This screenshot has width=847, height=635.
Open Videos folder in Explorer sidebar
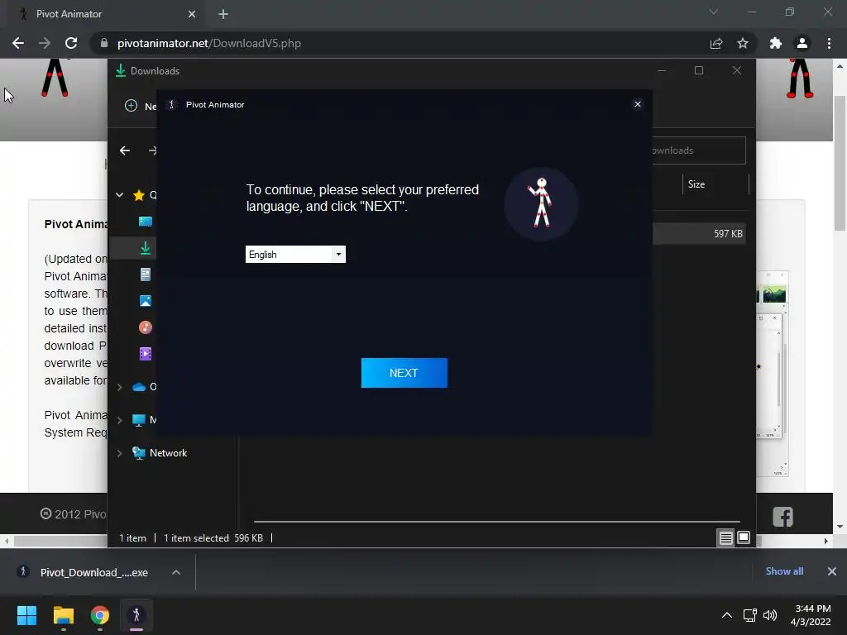point(146,354)
